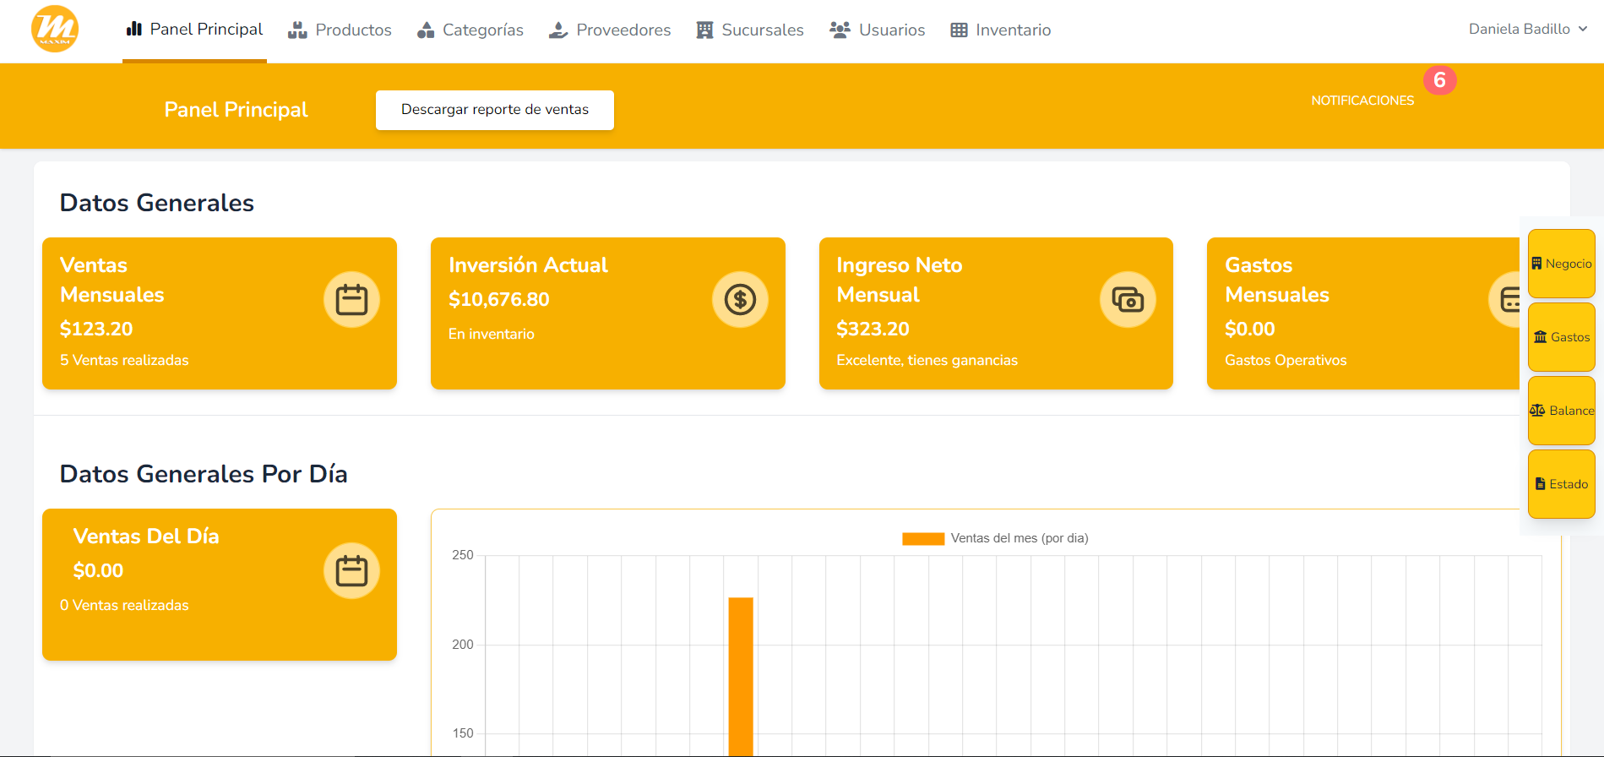
Task: Click the $323.20 net income value
Action: click(x=873, y=329)
